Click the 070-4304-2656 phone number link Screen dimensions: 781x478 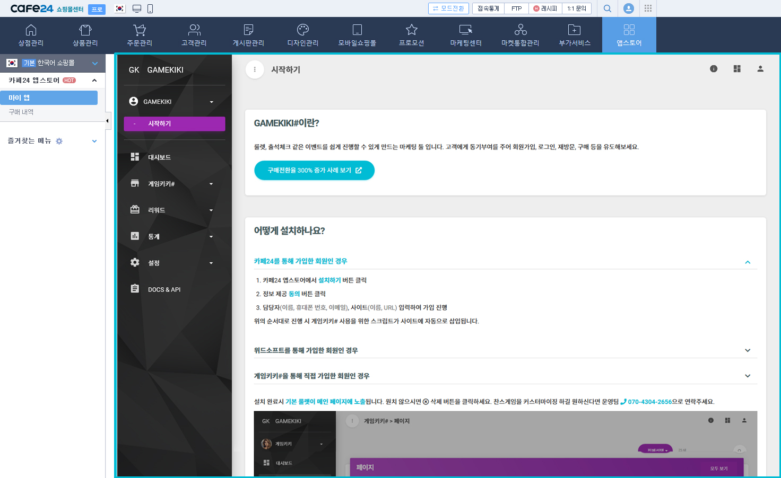pos(649,402)
